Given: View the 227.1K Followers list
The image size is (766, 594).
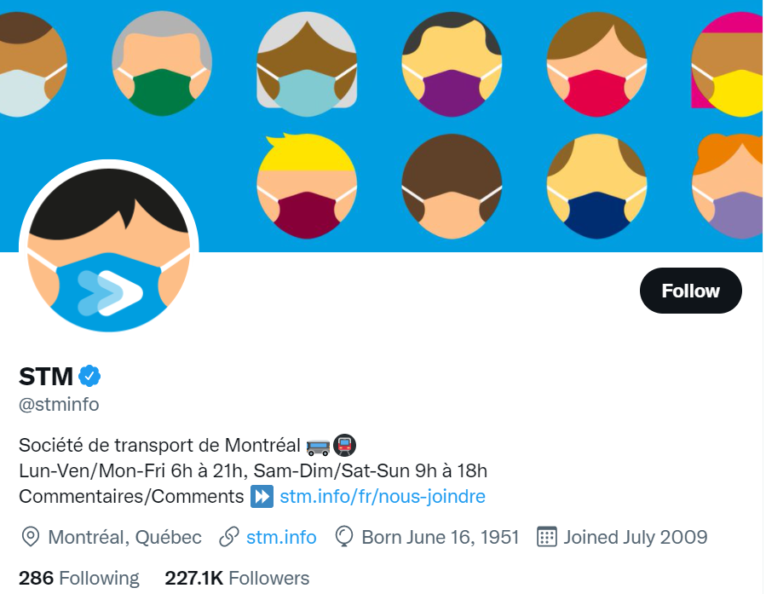Looking at the screenshot, I should tap(237, 578).
